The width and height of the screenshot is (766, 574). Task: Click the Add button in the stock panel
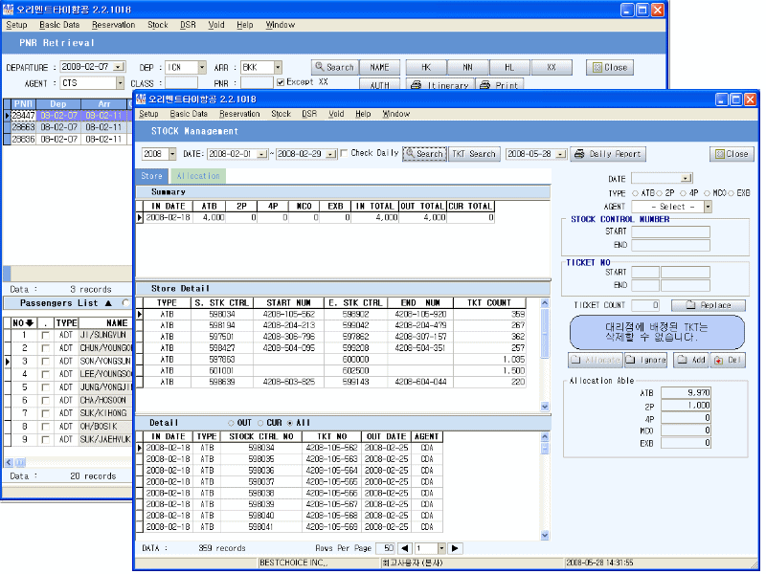690,361
